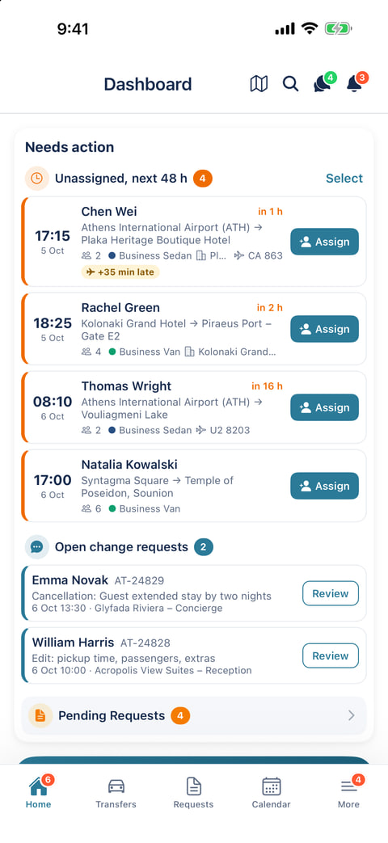
Task: Open the More menu tab
Action: click(348, 792)
